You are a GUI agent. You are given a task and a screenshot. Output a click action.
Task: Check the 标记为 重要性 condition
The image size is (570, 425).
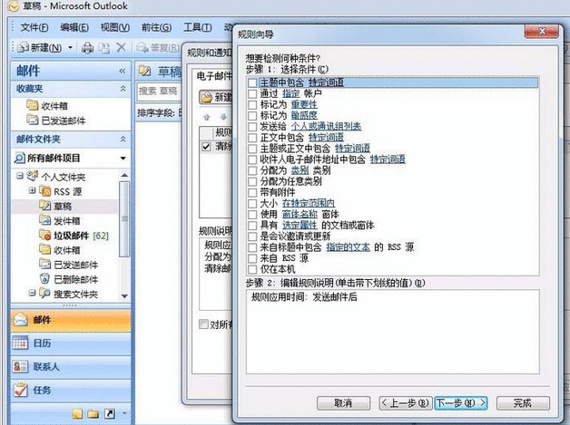coord(252,104)
